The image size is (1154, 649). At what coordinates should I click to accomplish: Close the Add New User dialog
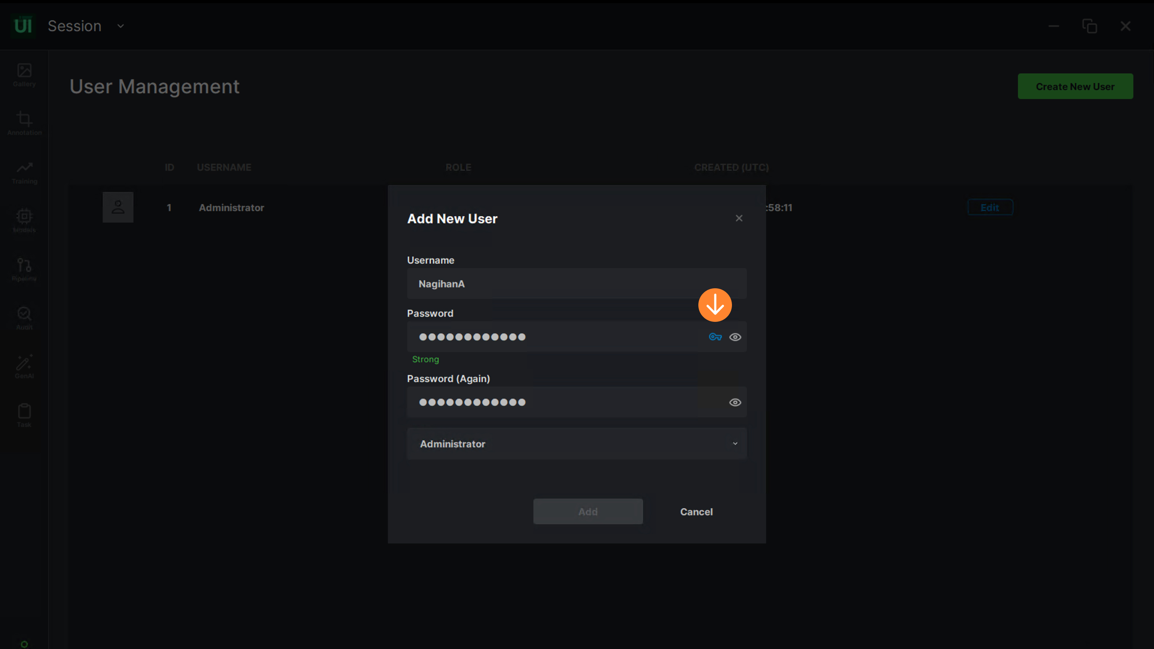click(x=739, y=218)
